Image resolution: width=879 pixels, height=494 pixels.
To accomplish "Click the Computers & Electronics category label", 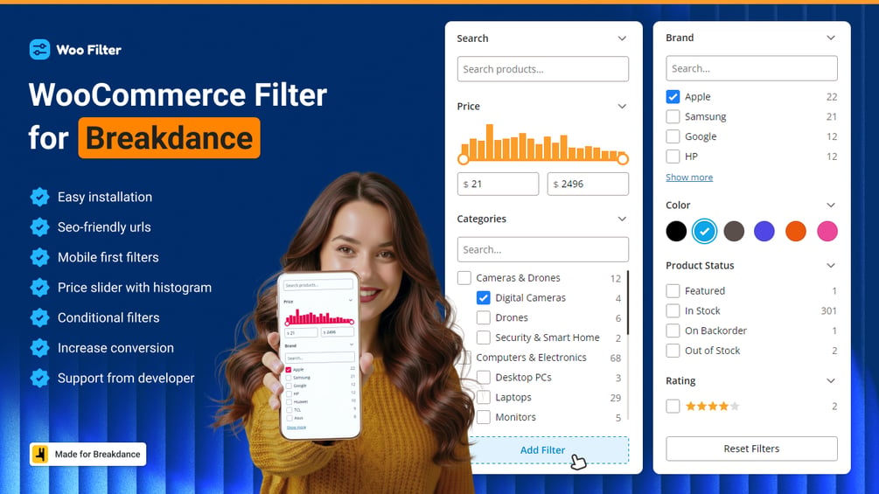I will [531, 358].
